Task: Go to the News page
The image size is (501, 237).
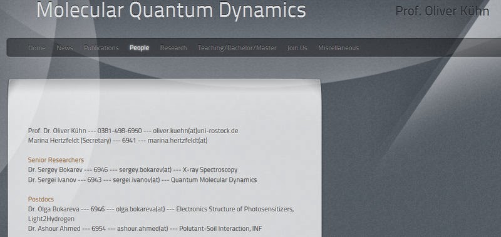Action: tap(65, 48)
